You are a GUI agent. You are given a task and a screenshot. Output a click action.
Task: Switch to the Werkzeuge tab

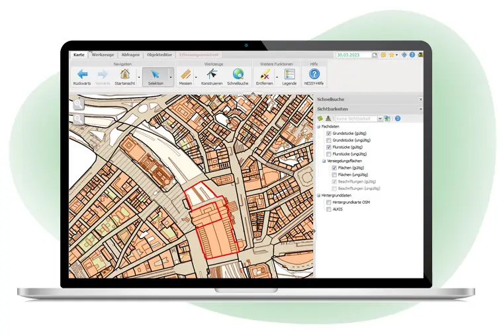tap(103, 55)
